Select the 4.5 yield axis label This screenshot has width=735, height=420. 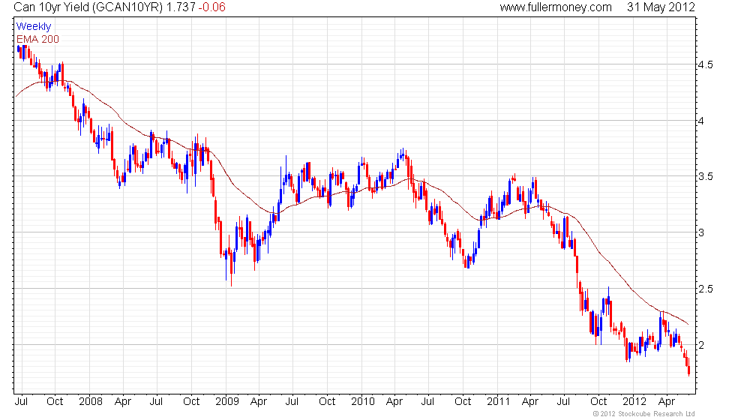pyautogui.click(x=705, y=64)
